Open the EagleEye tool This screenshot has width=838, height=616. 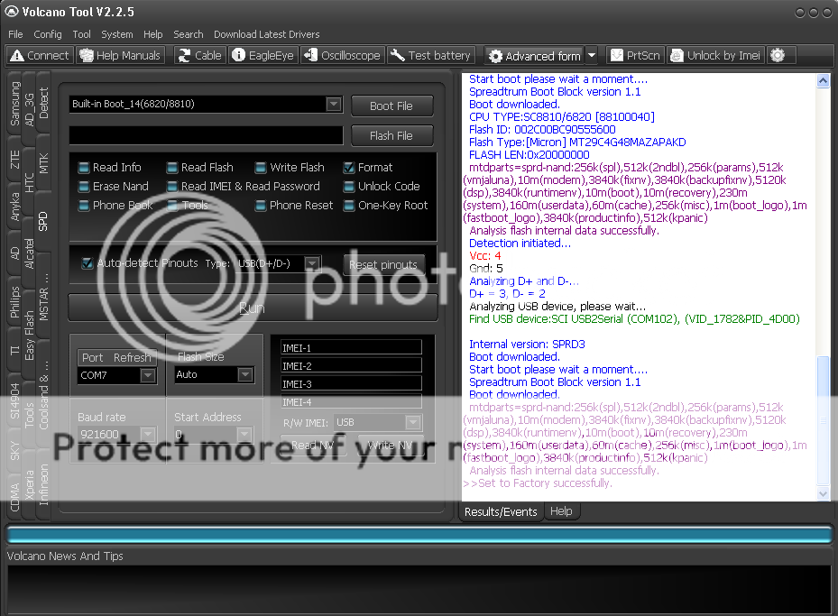[x=262, y=56]
